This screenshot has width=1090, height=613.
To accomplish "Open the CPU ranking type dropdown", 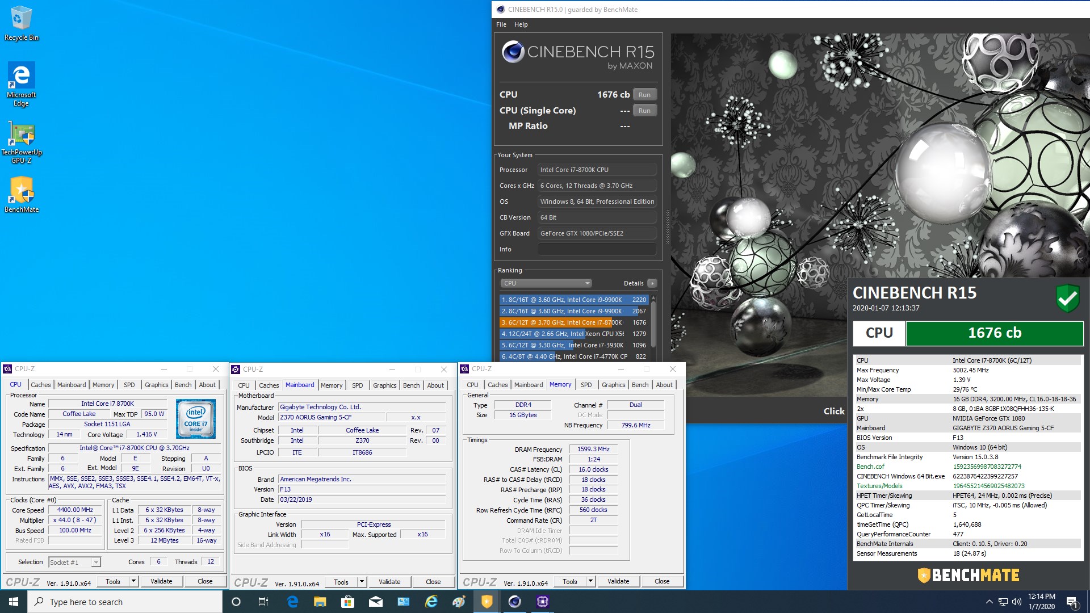I will [546, 283].
